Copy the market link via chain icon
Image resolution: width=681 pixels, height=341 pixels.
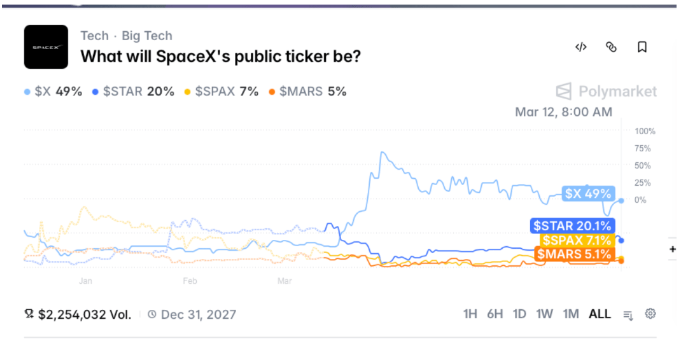coord(611,47)
